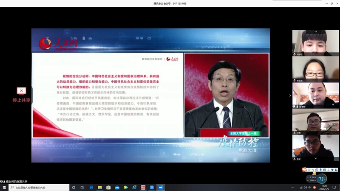Open the blue WPS Writer taskbar icon
Screen dimensions: 340x191
(152, 188)
